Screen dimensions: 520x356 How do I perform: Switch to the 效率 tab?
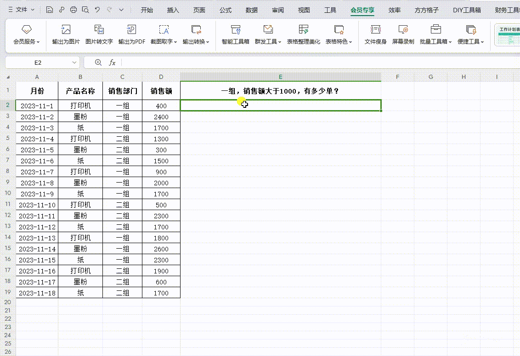pos(394,10)
